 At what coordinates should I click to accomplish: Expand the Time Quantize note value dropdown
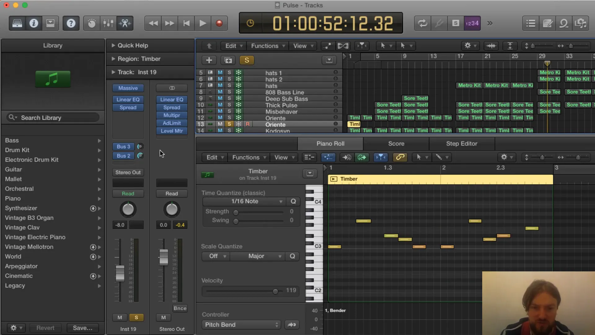tap(244, 201)
